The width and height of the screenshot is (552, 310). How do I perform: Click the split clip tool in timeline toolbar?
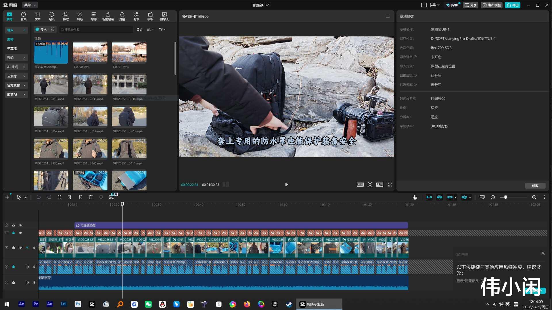(60, 197)
